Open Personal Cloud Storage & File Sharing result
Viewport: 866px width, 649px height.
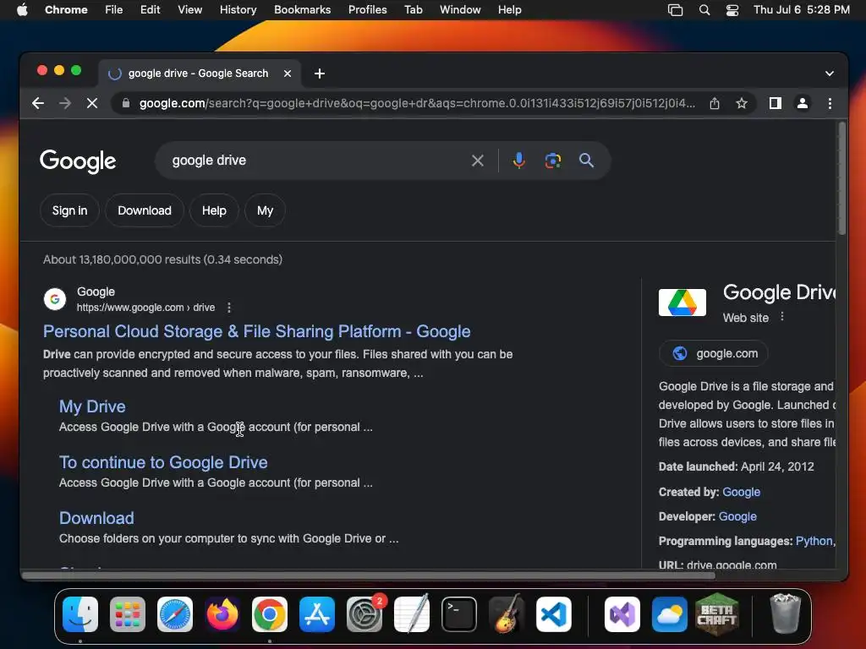tap(257, 331)
